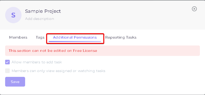Click the Sample Project title text

pos(43,11)
